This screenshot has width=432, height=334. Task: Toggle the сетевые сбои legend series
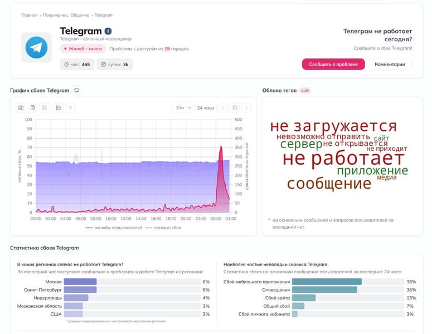[x=163, y=228]
